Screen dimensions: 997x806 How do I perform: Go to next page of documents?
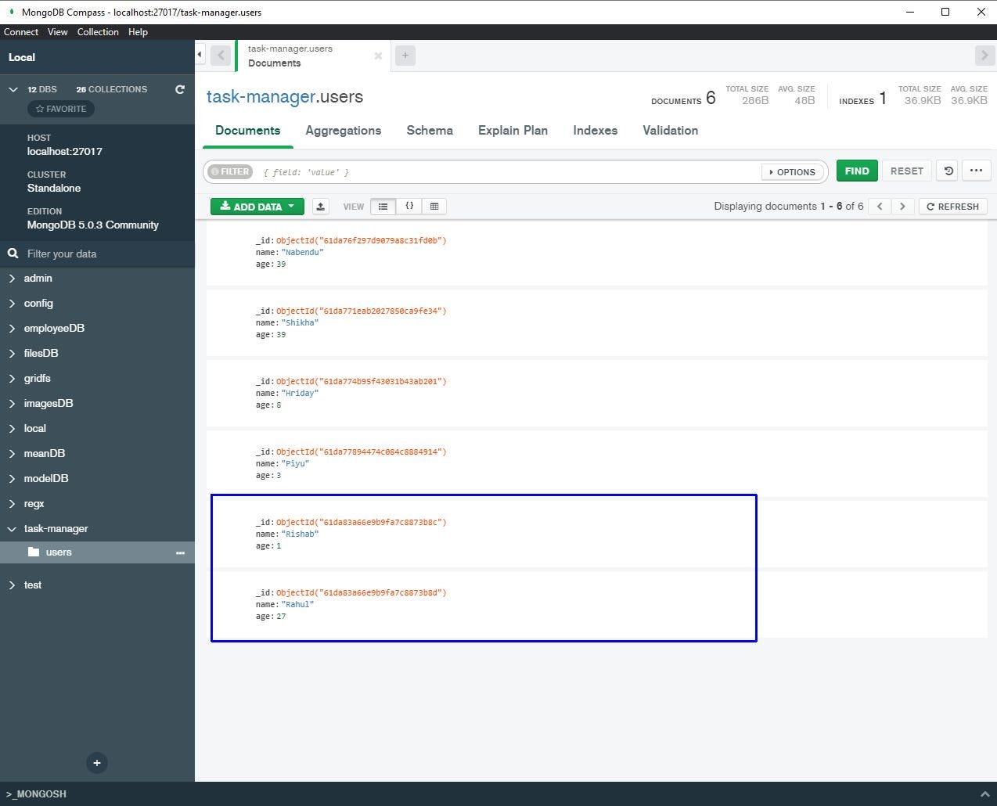click(x=902, y=207)
